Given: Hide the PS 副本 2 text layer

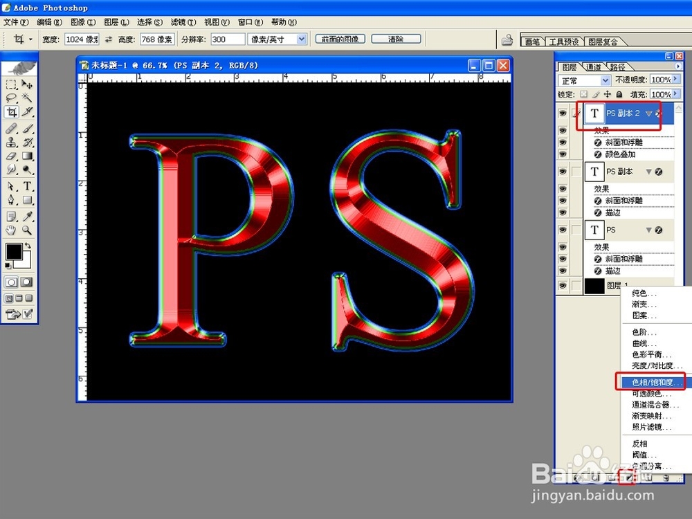Looking at the screenshot, I should (x=563, y=113).
